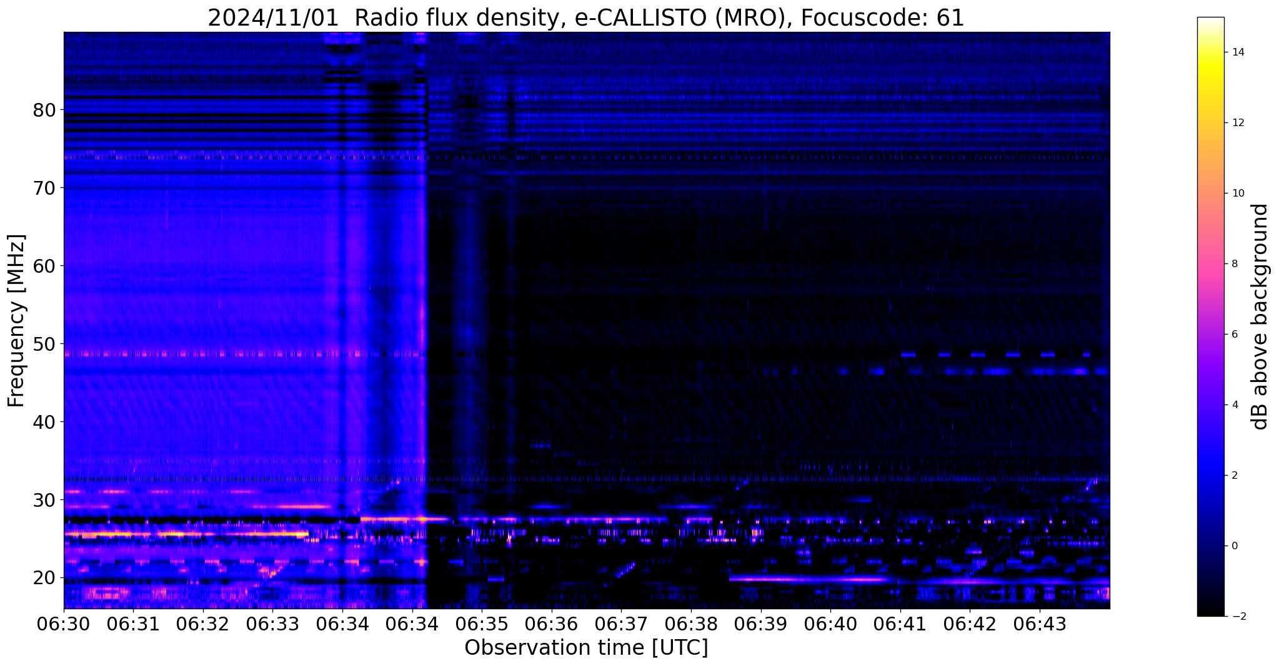Select the 06:41 time tick label
The width and height of the screenshot is (1279, 666).
coord(900,624)
